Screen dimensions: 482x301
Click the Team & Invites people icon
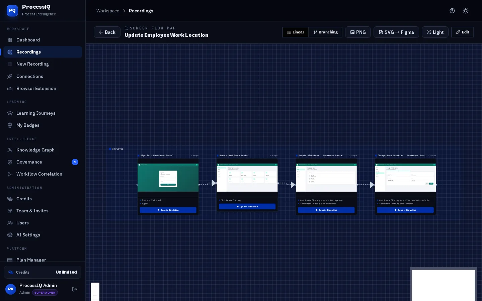[x=10, y=211]
